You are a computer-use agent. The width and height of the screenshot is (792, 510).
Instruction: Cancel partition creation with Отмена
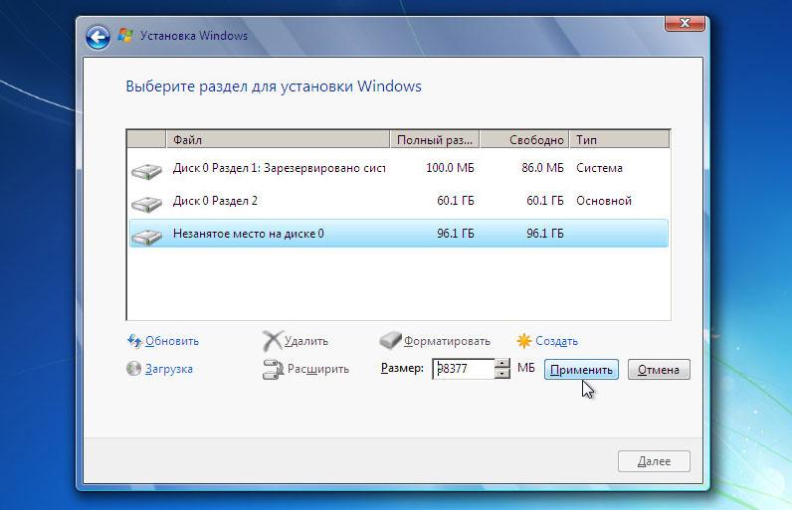pyautogui.click(x=659, y=370)
